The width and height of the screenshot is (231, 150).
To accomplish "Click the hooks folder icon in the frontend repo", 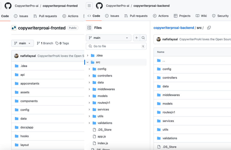I will click(x=17, y=136).
